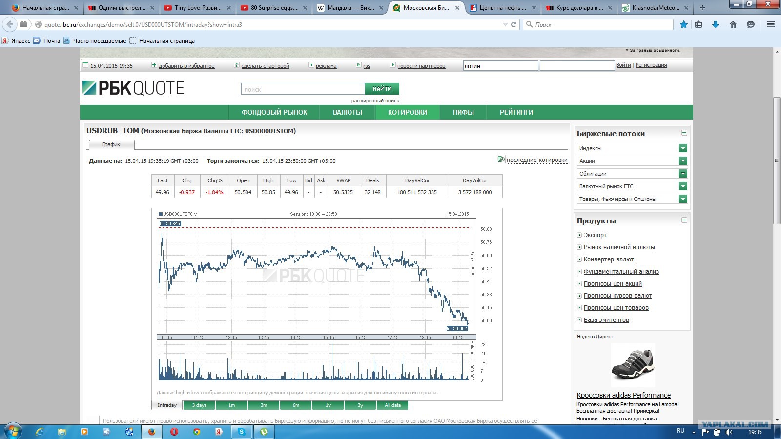
Task: Go back using the browser back arrow
Action: tap(10, 24)
